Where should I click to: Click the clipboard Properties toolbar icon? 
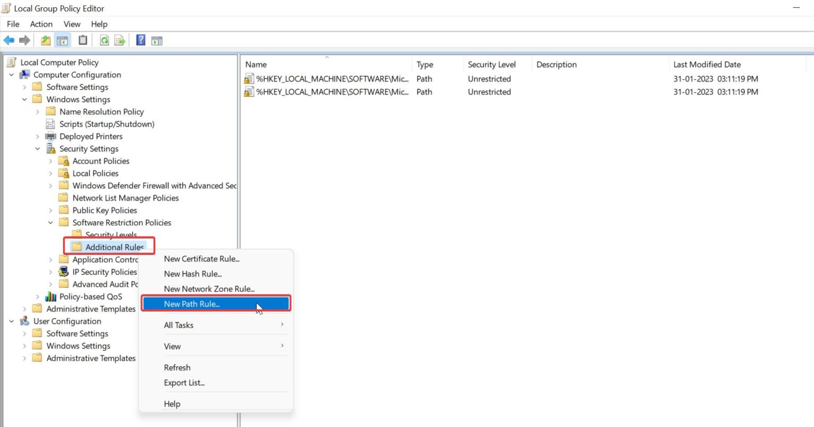(x=83, y=40)
